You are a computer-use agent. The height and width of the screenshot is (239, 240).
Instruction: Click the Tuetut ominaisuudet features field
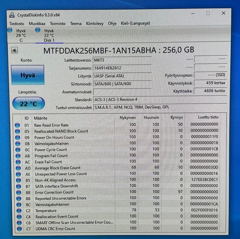[160, 107]
